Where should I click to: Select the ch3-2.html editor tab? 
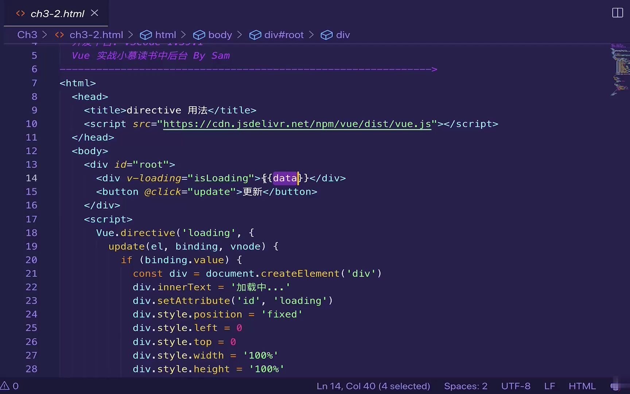[x=56, y=13]
